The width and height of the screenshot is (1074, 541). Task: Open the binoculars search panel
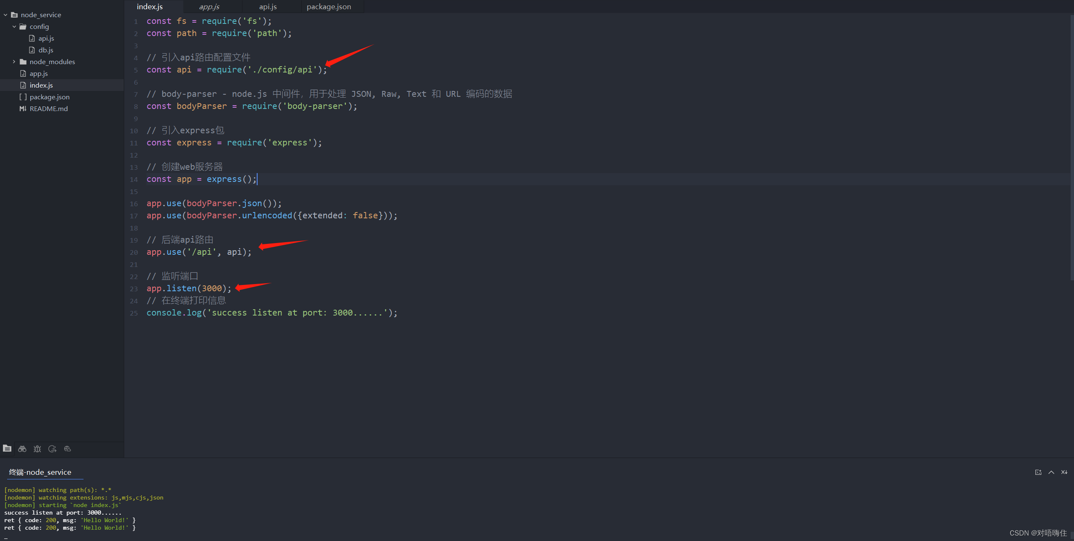pos(22,449)
